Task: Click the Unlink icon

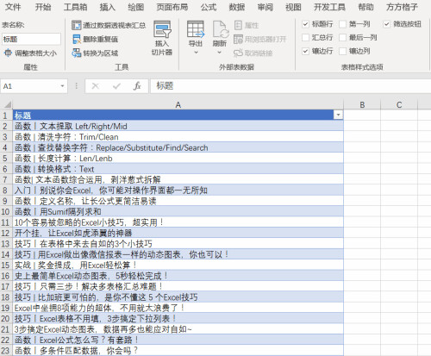Action: pyautogui.click(x=238, y=53)
